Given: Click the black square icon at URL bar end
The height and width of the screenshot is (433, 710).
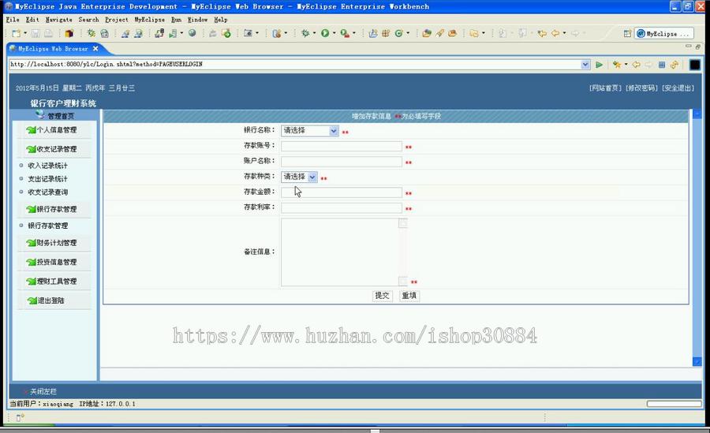Looking at the screenshot, I should 694,65.
